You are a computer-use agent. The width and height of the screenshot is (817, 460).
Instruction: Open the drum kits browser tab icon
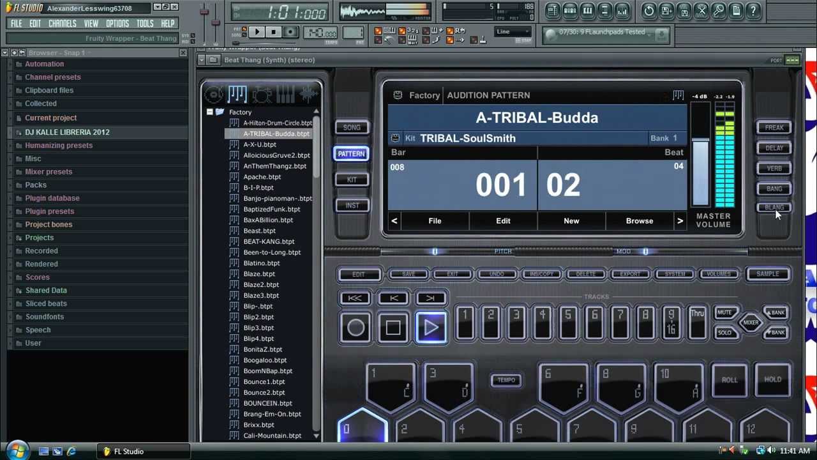(x=261, y=95)
